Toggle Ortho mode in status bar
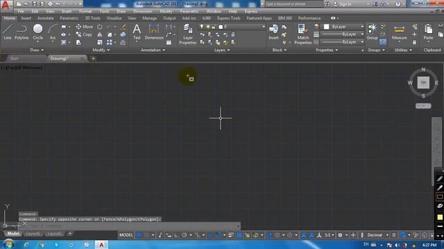Viewport: 444px width, 249px height. point(176,235)
